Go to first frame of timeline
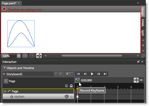 pos(78,74)
